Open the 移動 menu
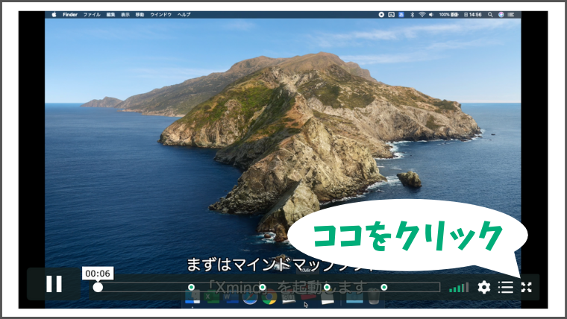Image resolution: width=567 pixels, height=319 pixels. pyautogui.click(x=140, y=14)
